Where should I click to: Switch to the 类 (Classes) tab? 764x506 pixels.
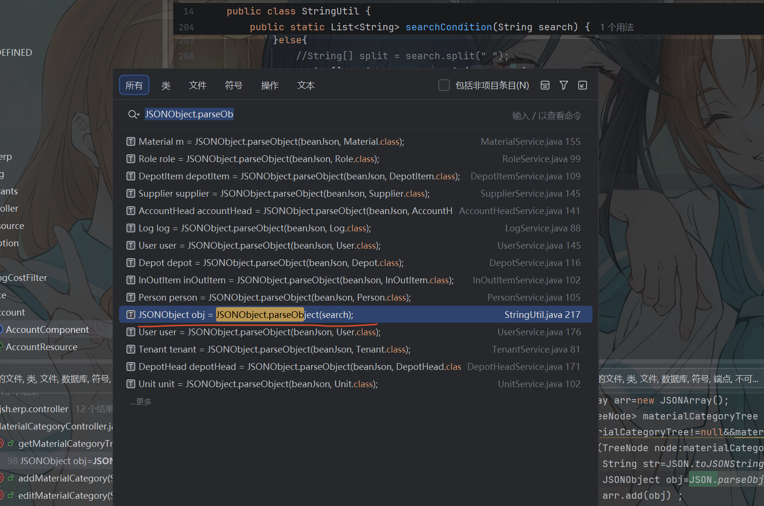166,86
